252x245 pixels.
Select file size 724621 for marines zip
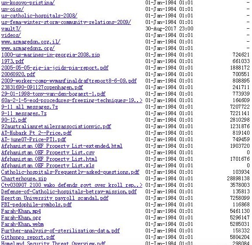241,55
